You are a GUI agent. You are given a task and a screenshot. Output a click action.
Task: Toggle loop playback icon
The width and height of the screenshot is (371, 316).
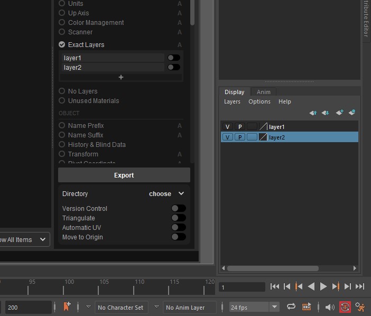click(x=291, y=307)
